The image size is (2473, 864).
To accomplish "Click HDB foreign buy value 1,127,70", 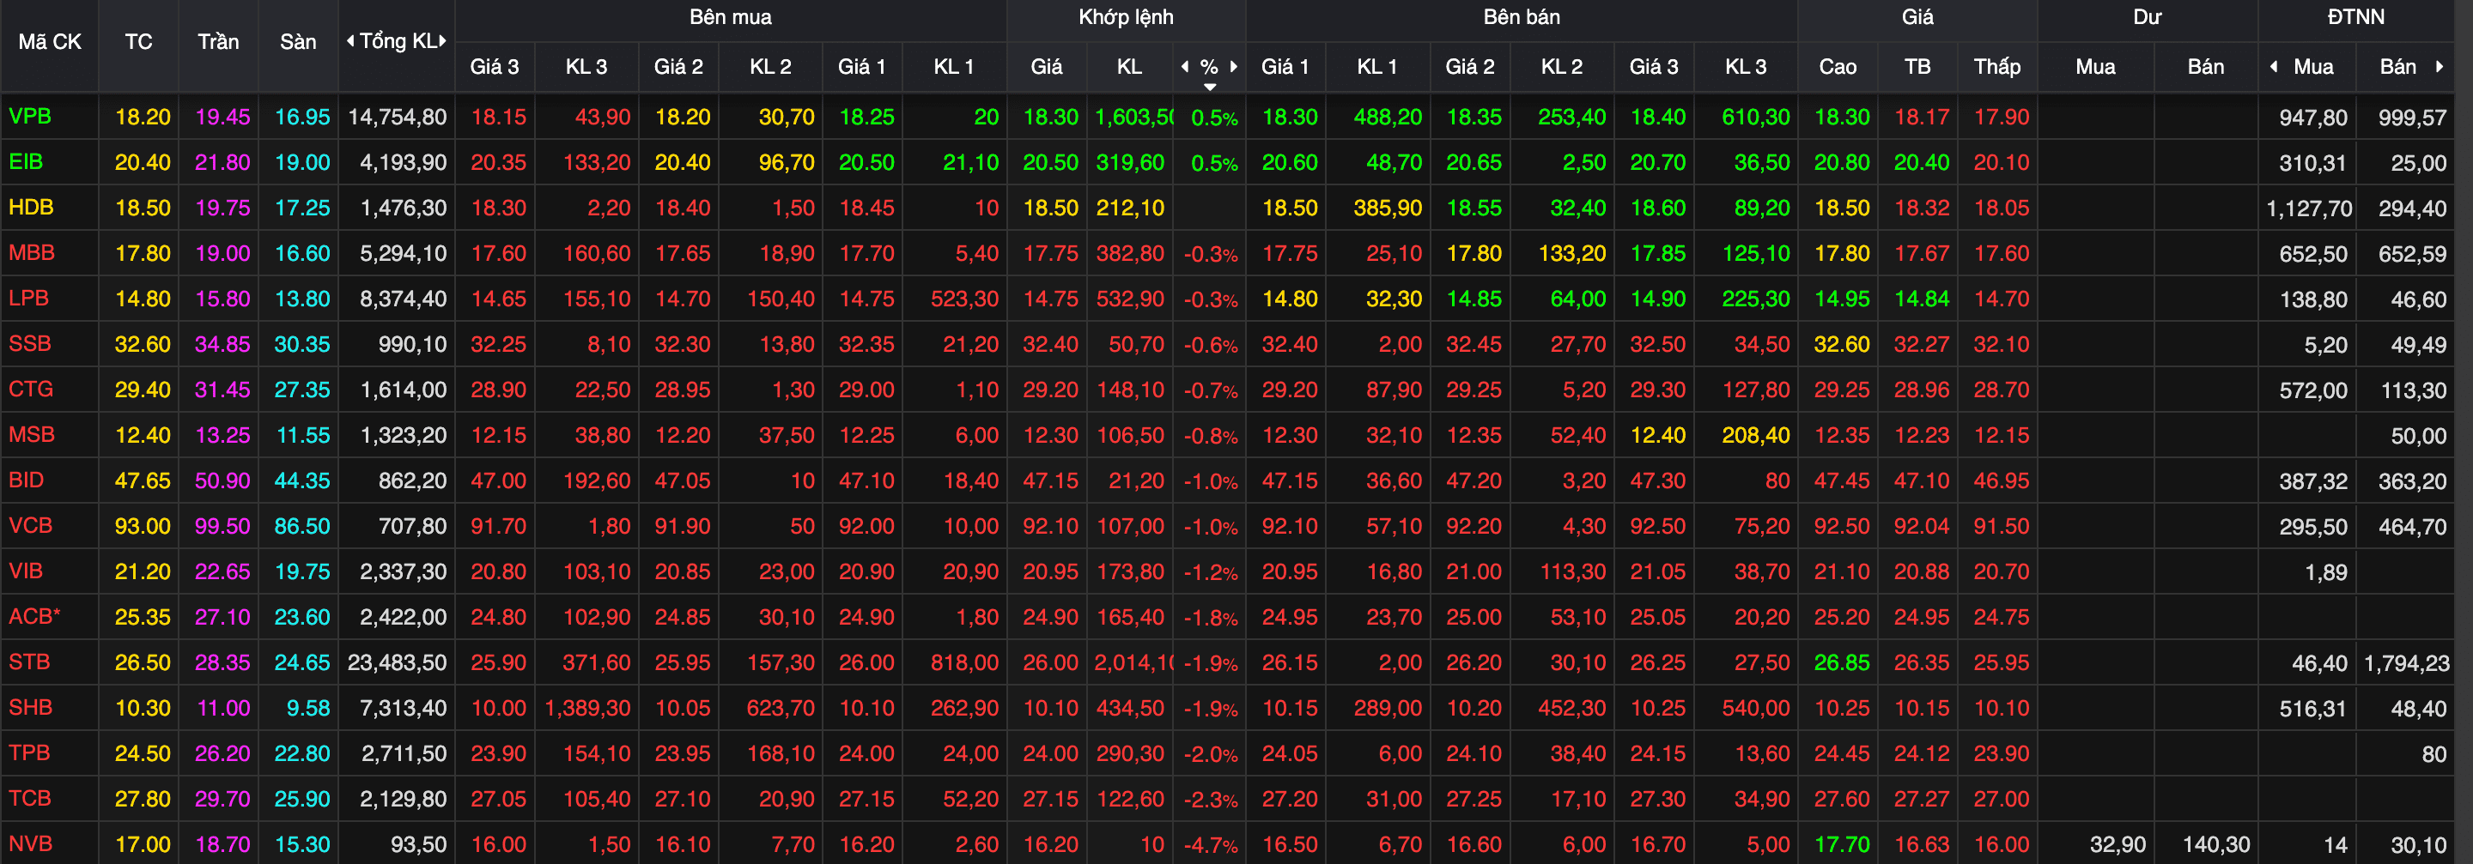I will point(2309,208).
